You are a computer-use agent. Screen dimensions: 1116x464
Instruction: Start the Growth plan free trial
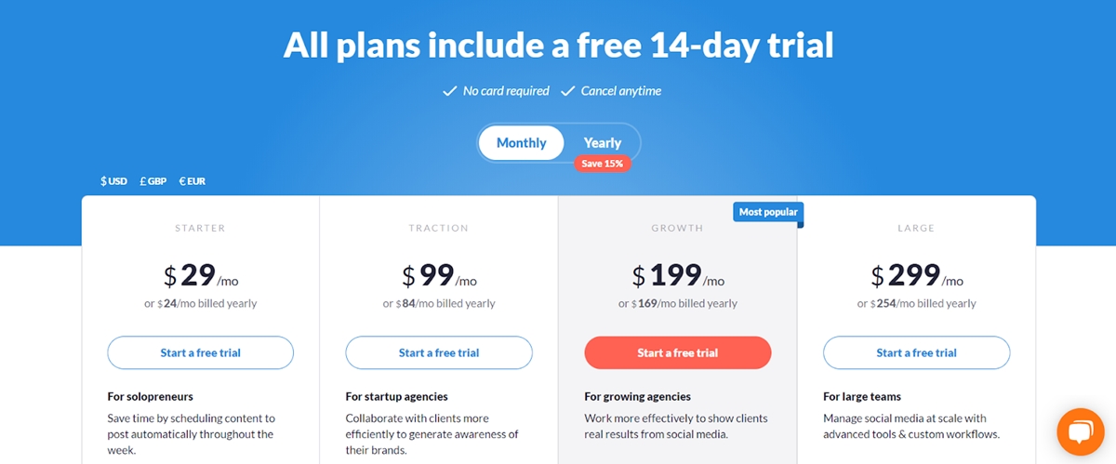point(678,352)
